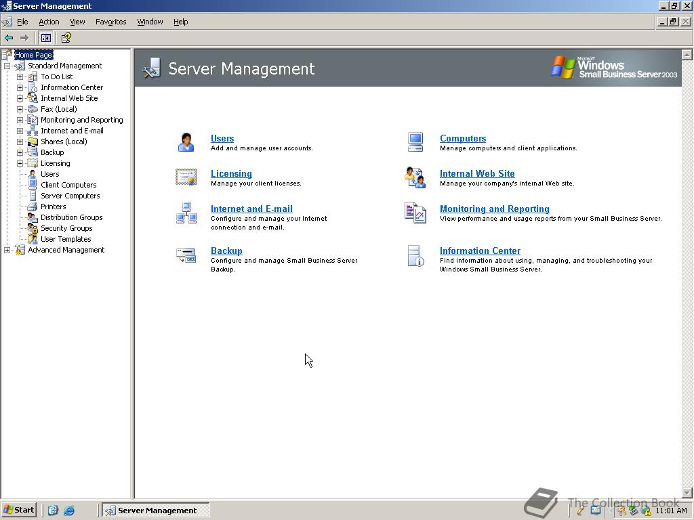The height and width of the screenshot is (520, 694).
Task: Select Client Computers in the tree
Action: tap(68, 185)
